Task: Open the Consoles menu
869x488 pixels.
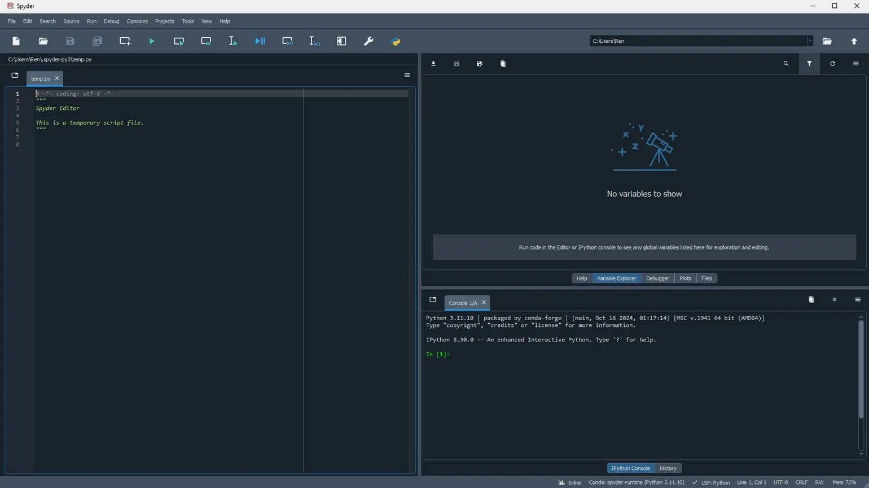Action: tap(137, 21)
